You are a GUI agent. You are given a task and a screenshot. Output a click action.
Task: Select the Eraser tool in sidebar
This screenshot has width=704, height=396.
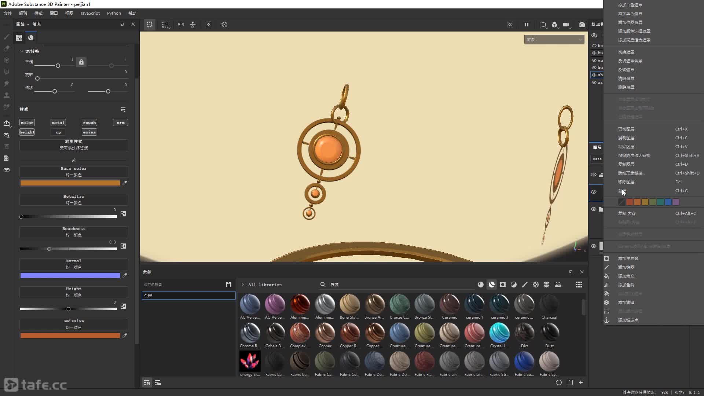(6, 48)
